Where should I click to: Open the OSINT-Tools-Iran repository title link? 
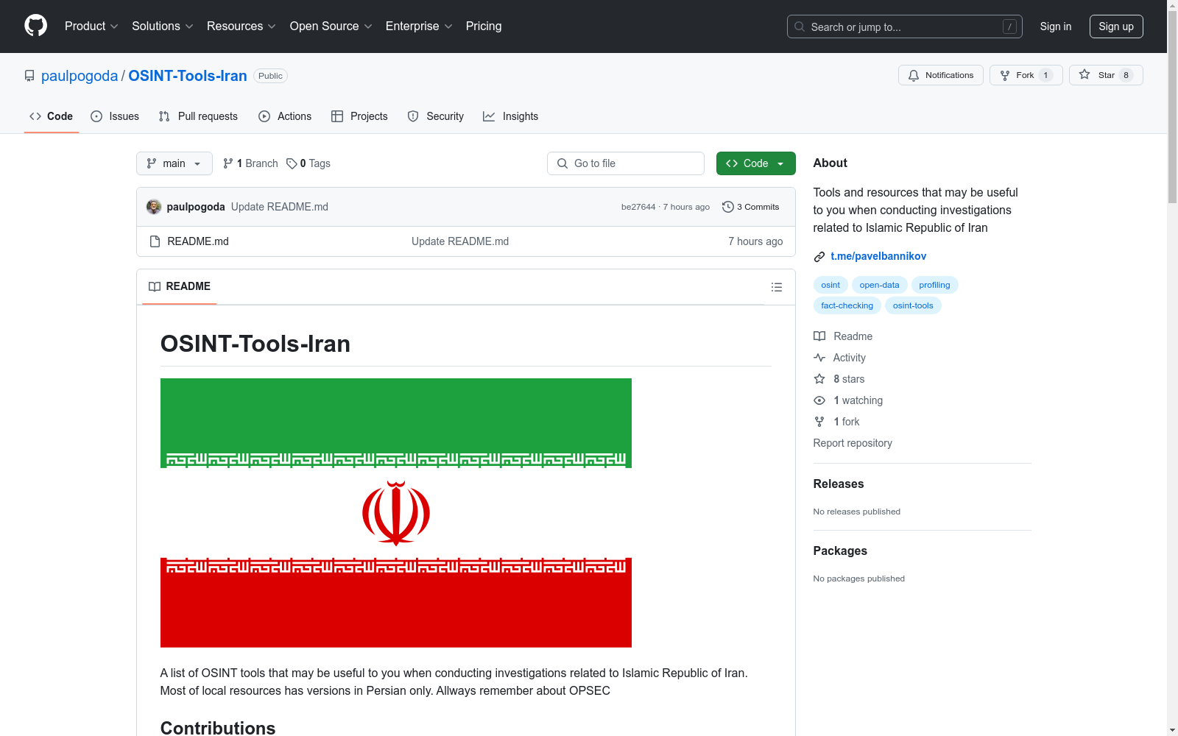(188, 76)
